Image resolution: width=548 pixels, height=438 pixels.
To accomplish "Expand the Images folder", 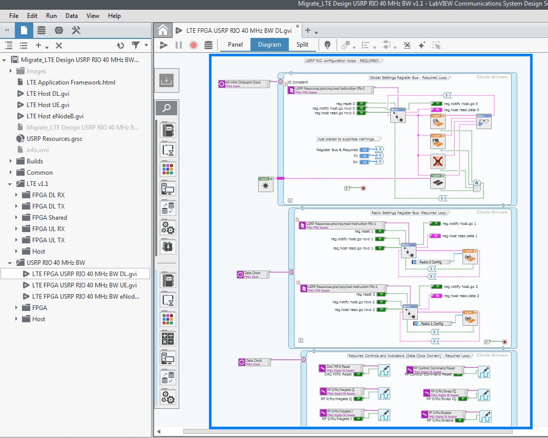I will pos(10,71).
